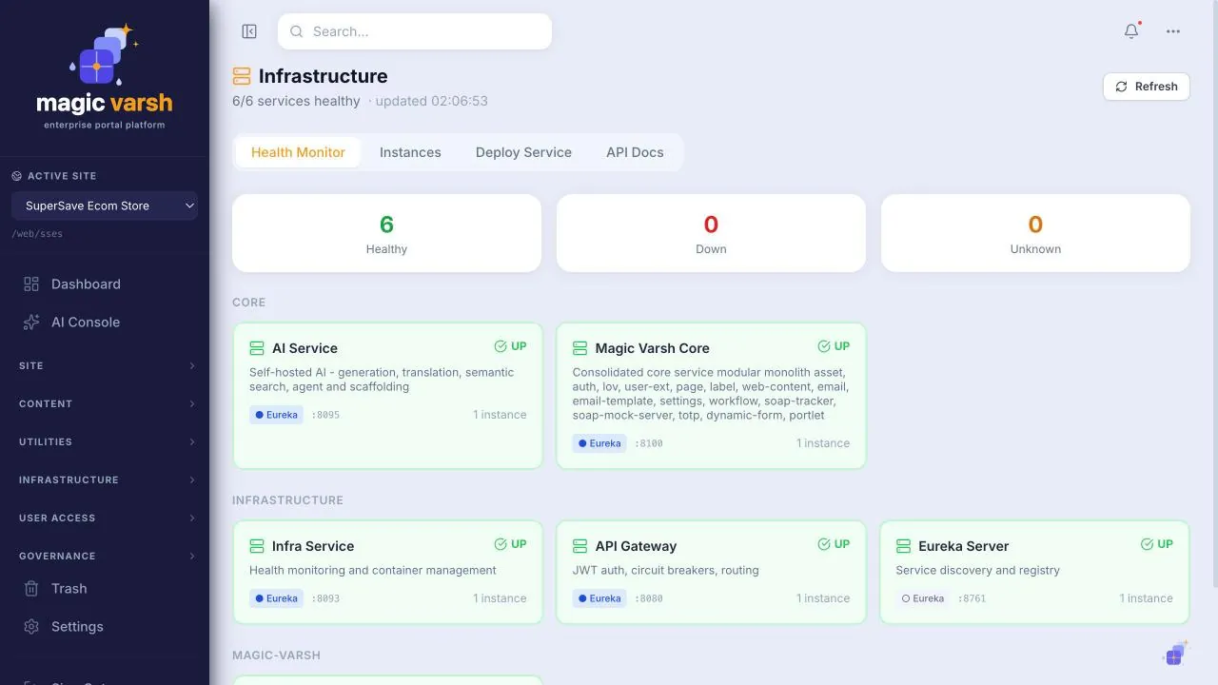Collapse the sidebar with the panel toggle icon
The height and width of the screenshot is (685, 1218).
click(249, 31)
